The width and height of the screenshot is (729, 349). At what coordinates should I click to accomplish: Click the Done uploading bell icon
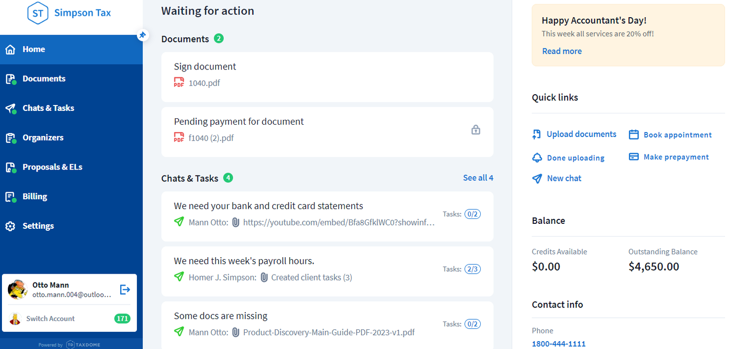click(x=537, y=158)
